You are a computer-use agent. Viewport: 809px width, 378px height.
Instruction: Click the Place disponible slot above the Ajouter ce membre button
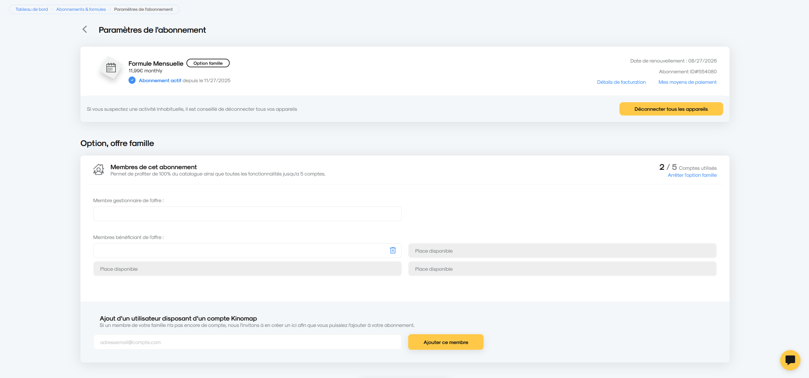pos(562,269)
